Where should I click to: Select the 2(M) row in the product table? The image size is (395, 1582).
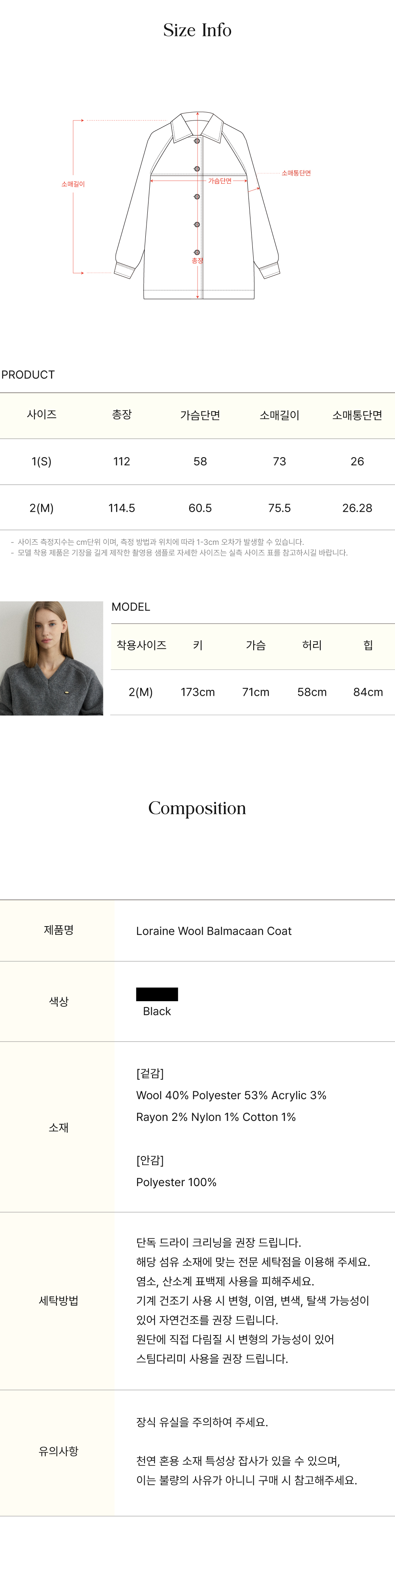[x=42, y=508]
